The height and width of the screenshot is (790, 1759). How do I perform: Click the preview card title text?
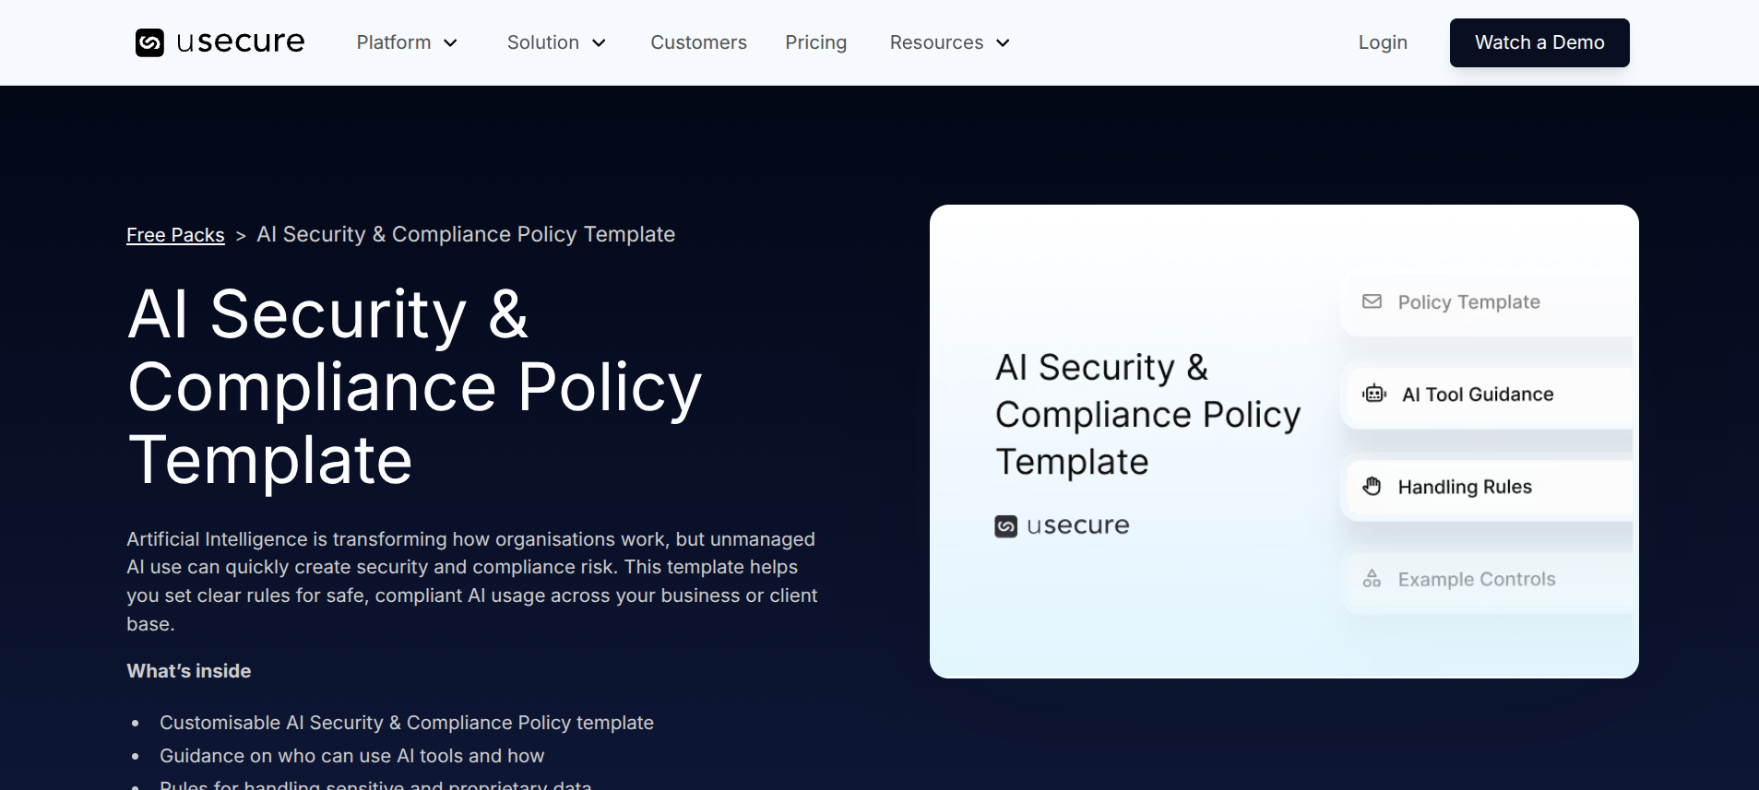point(1147,414)
